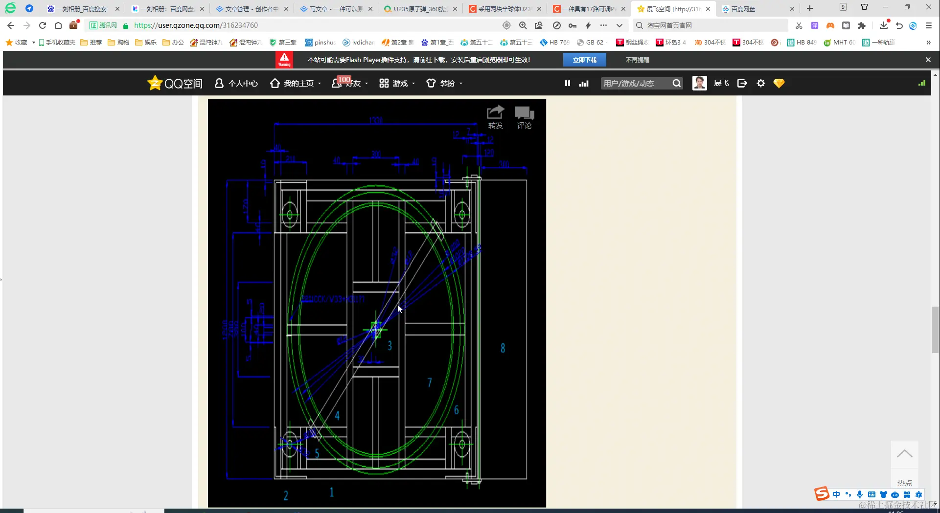940x513 pixels.
Task: Click the search magnifier in QQ空间 bar
Action: coord(676,83)
